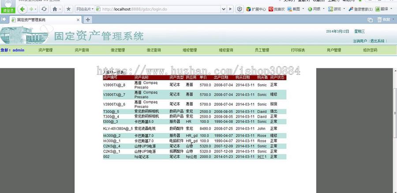Click the 恢复 restore closed tabs button
397x193 pixels.
point(384,20)
